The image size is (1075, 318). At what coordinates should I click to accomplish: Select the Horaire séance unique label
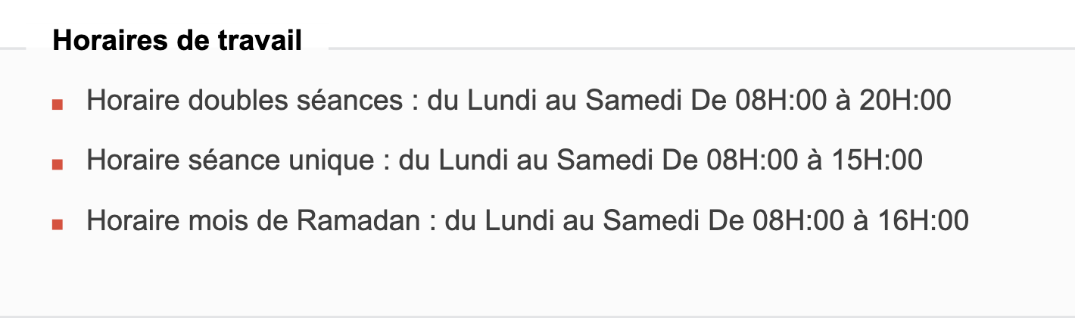pos(230,161)
